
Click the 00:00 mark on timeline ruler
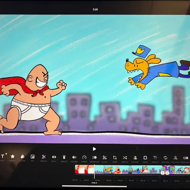coord(75,180)
